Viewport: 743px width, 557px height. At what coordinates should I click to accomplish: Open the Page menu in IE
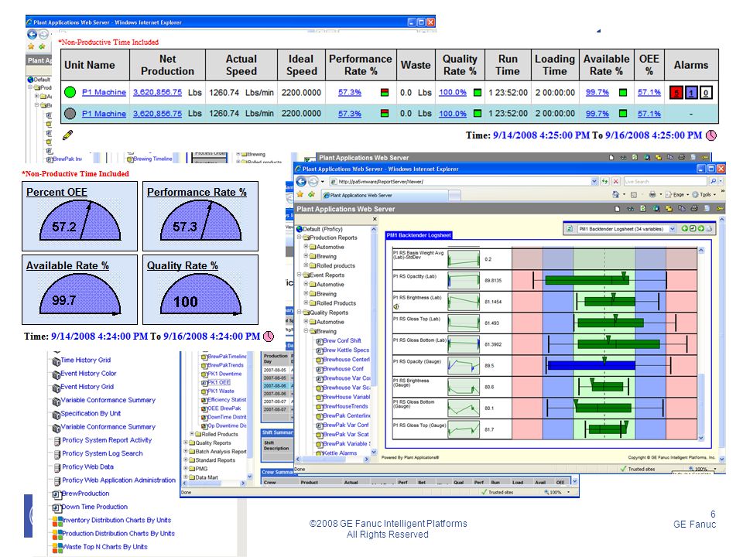(676, 195)
